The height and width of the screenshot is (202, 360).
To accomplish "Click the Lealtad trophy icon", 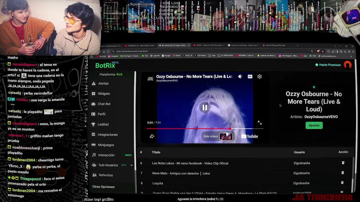I will [93, 124].
